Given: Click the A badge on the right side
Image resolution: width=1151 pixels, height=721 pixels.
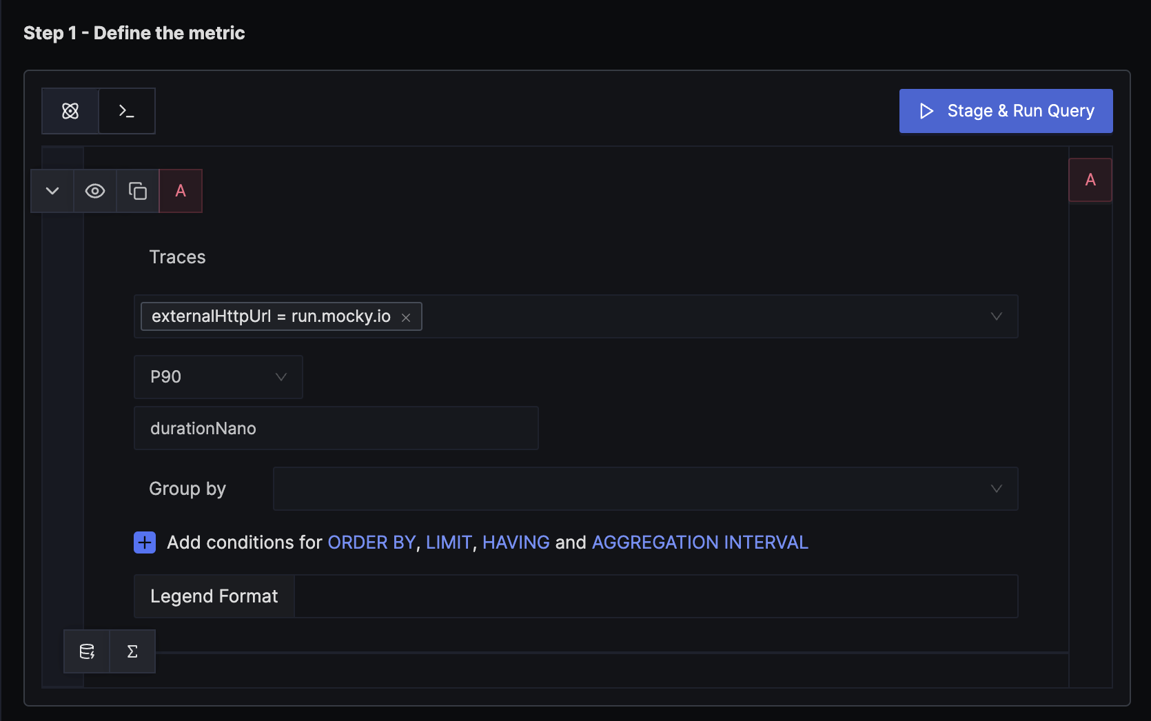Looking at the screenshot, I should tap(1090, 180).
